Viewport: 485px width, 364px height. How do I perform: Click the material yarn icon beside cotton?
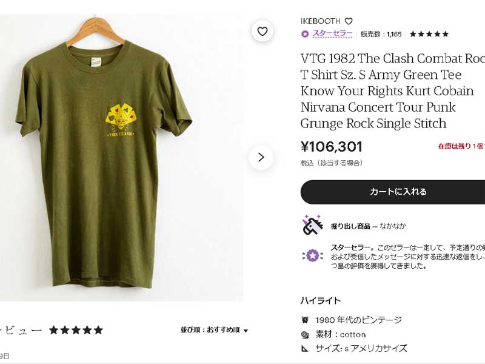(305, 335)
